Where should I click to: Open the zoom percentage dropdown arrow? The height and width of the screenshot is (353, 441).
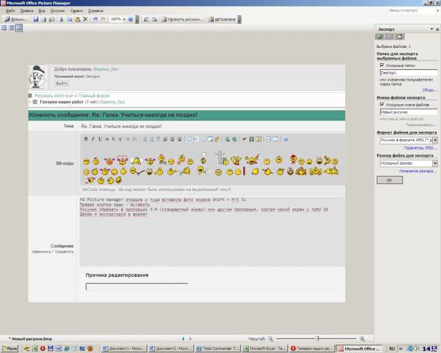[123, 20]
